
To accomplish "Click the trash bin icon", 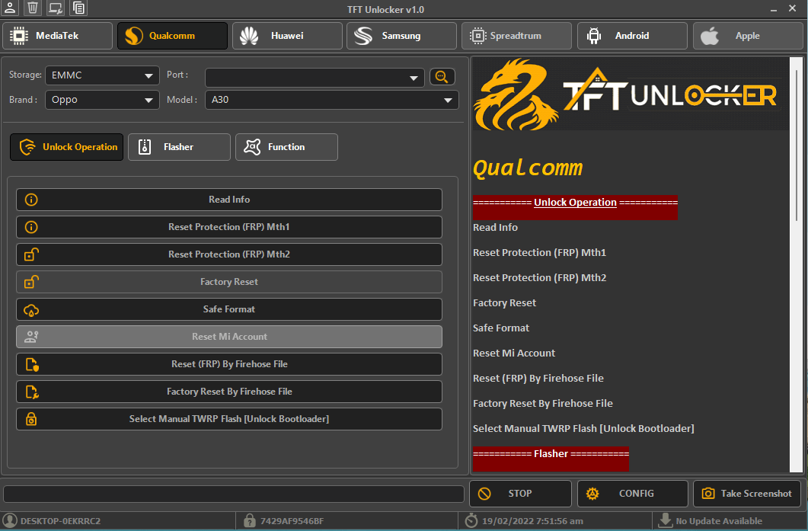I will pyautogui.click(x=32, y=8).
